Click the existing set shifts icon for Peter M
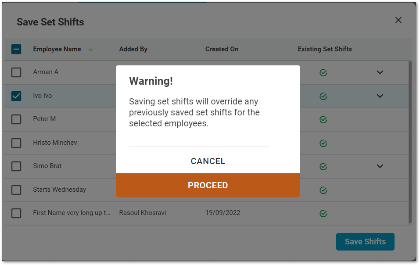Viewport: 420px width, 265px height. pos(323,119)
